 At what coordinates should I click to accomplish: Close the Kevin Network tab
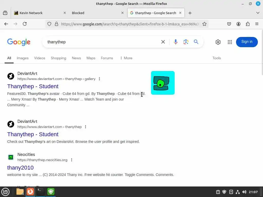(x=64, y=13)
